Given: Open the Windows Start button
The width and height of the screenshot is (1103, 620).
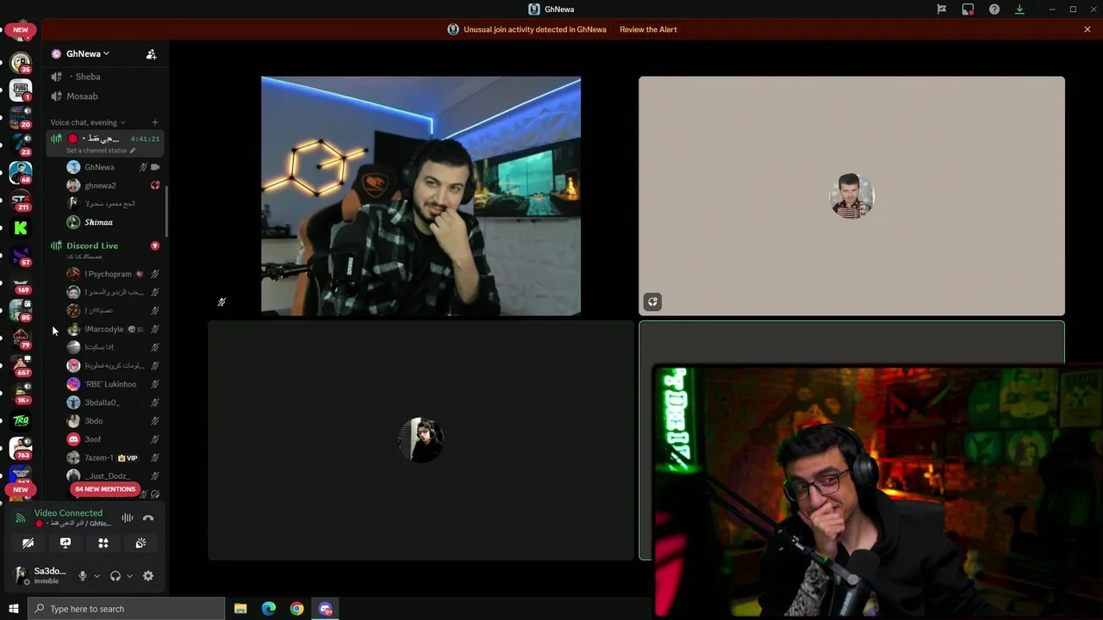Looking at the screenshot, I should pyautogui.click(x=13, y=609).
